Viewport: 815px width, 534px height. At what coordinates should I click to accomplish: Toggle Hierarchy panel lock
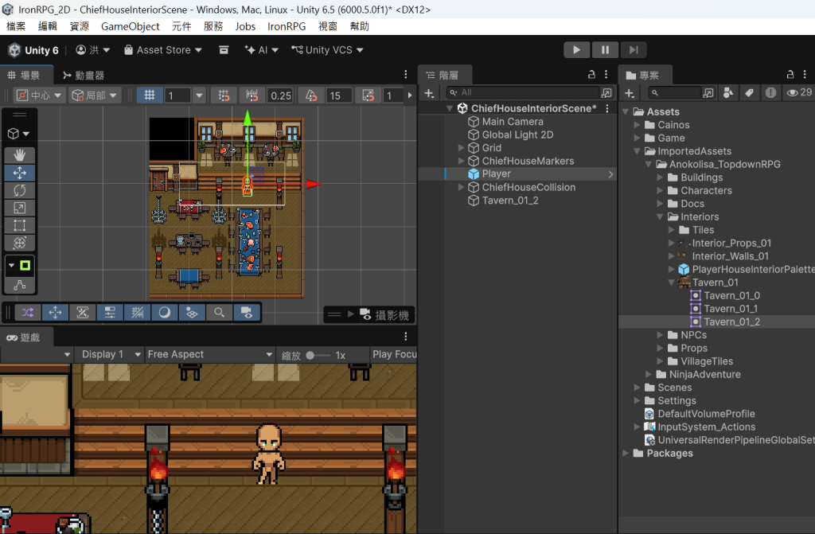[591, 74]
